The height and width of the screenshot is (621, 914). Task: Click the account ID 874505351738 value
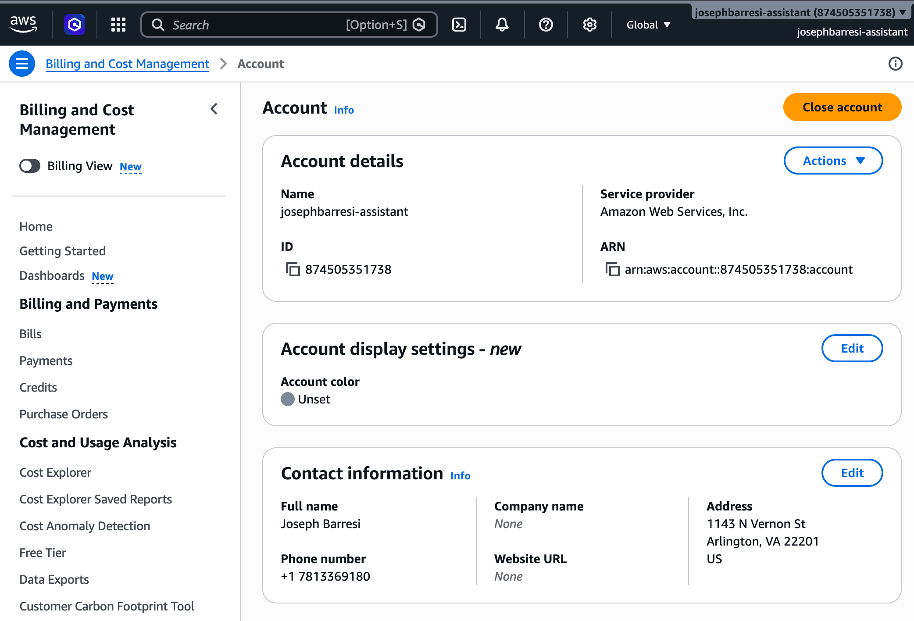pyautogui.click(x=348, y=269)
